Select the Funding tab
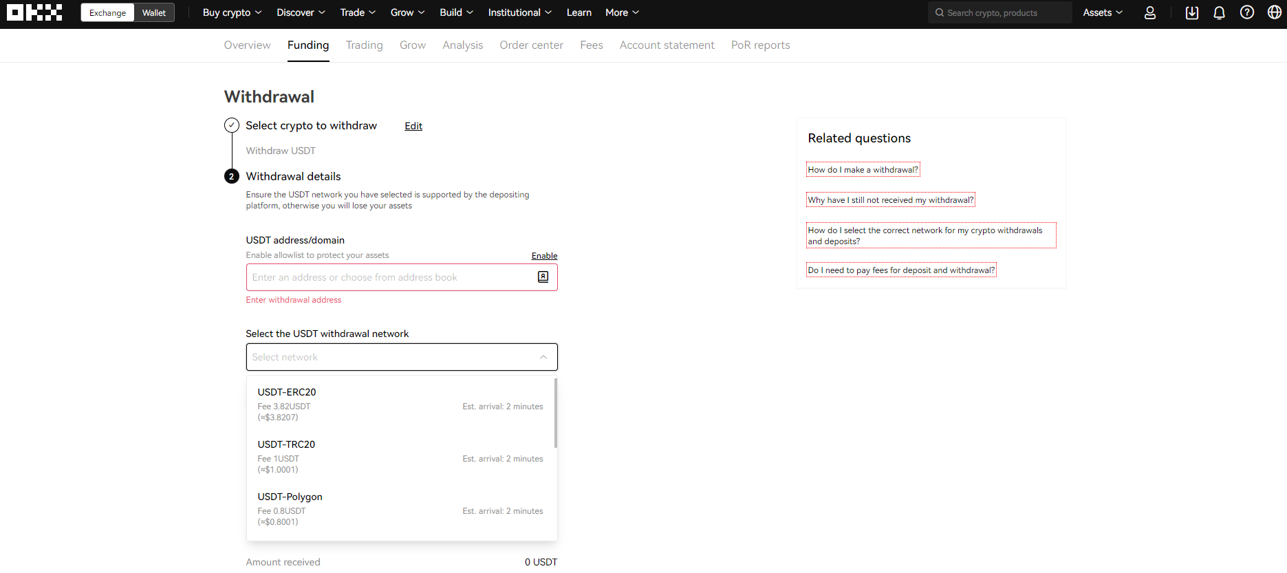This screenshot has height=573, width=1287. click(x=308, y=45)
